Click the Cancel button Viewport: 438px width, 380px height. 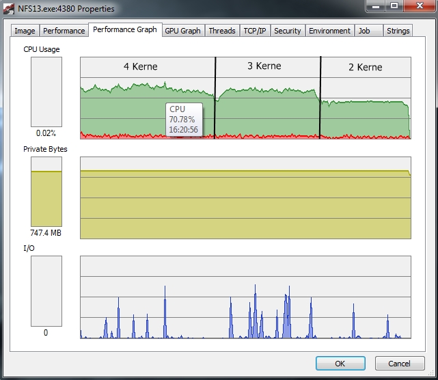(x=400, y=363)
